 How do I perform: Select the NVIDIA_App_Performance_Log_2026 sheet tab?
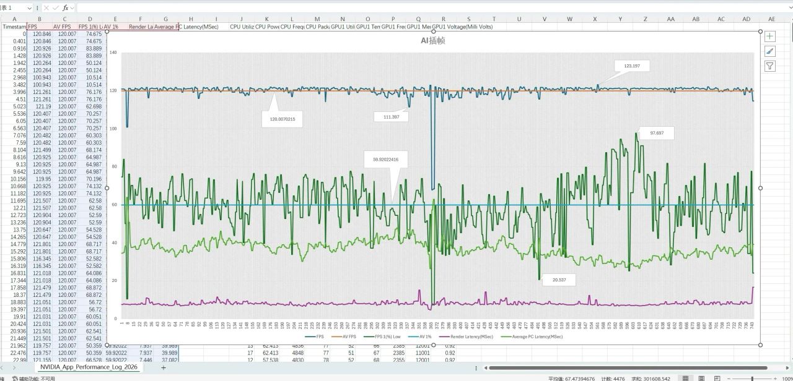[x=90, y=367]
